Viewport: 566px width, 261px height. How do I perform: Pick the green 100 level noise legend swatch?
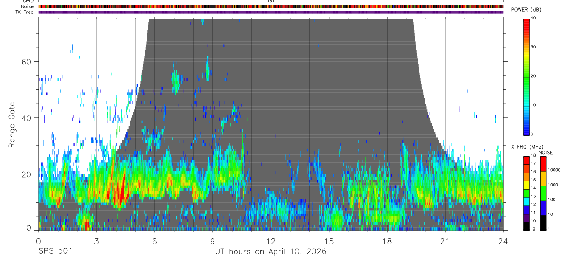[543, 193]
